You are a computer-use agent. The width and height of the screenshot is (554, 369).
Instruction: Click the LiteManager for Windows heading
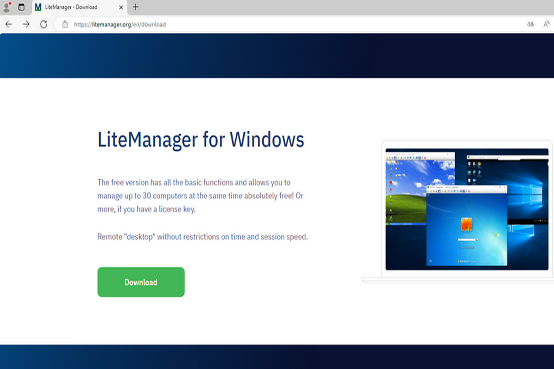201,139
